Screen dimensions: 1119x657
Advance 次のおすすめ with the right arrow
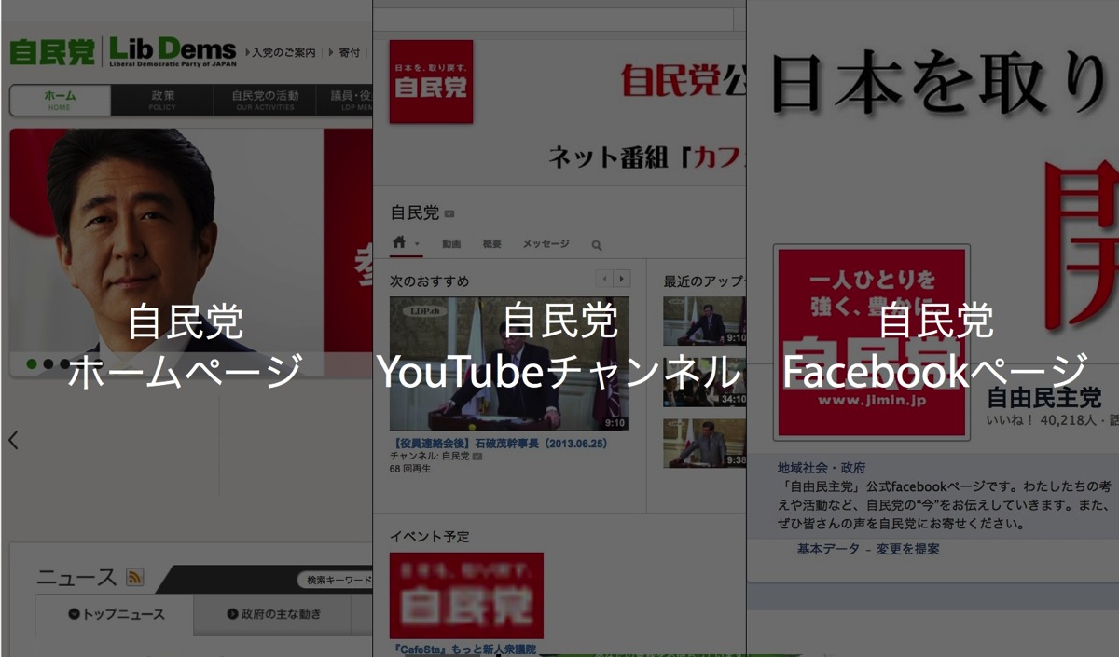[x=622, y=278]
